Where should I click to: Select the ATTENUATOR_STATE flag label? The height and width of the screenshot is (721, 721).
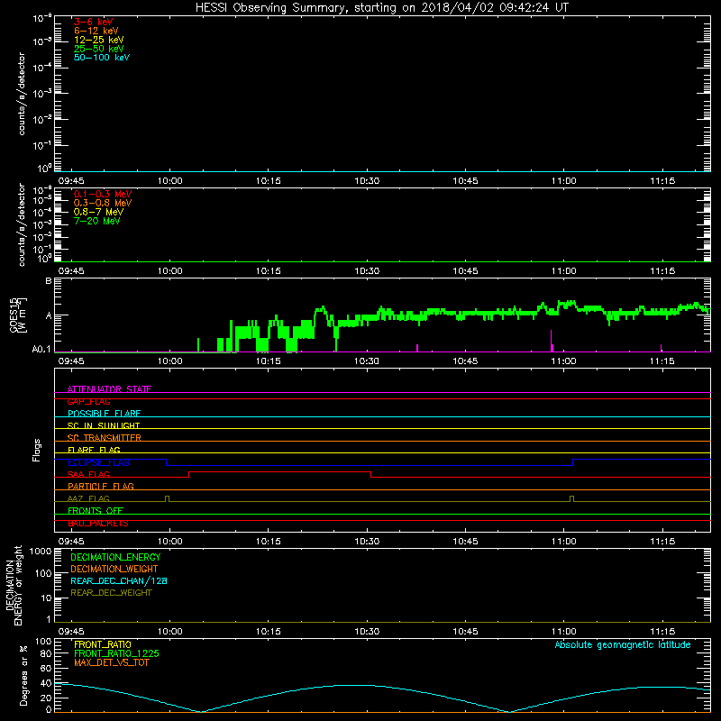click(109, 389)
